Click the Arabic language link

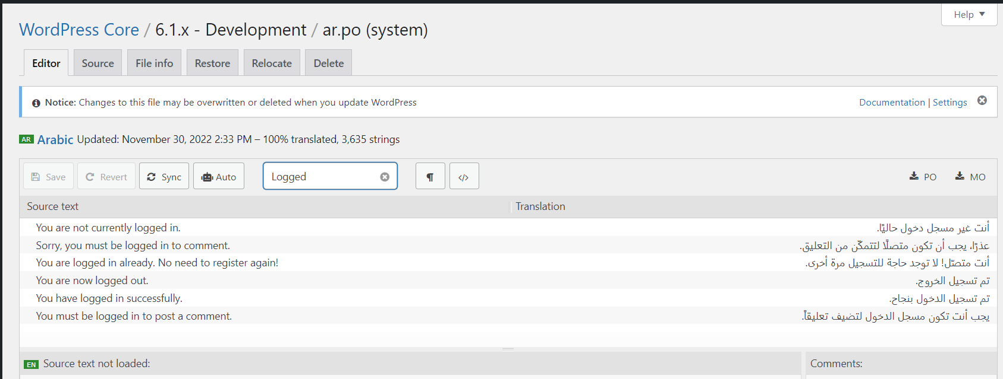coord(55,139)
